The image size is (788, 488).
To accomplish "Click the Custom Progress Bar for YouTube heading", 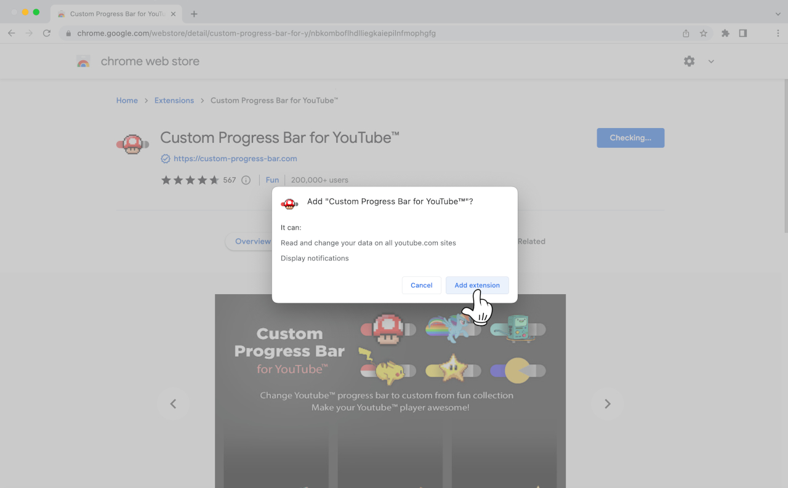I will click(x=279, y=137).
